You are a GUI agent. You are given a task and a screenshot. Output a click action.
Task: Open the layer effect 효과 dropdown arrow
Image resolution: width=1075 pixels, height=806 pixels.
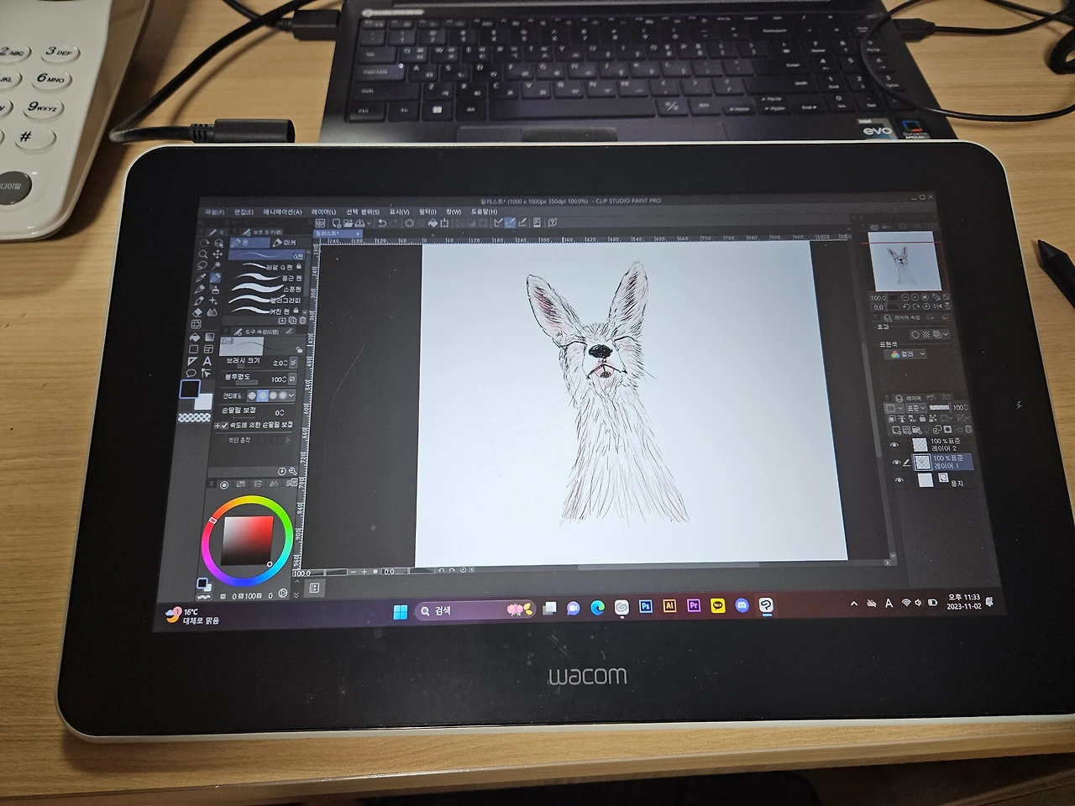coord(944,334)
